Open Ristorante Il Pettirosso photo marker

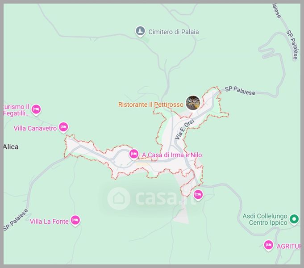pos(193,103)
